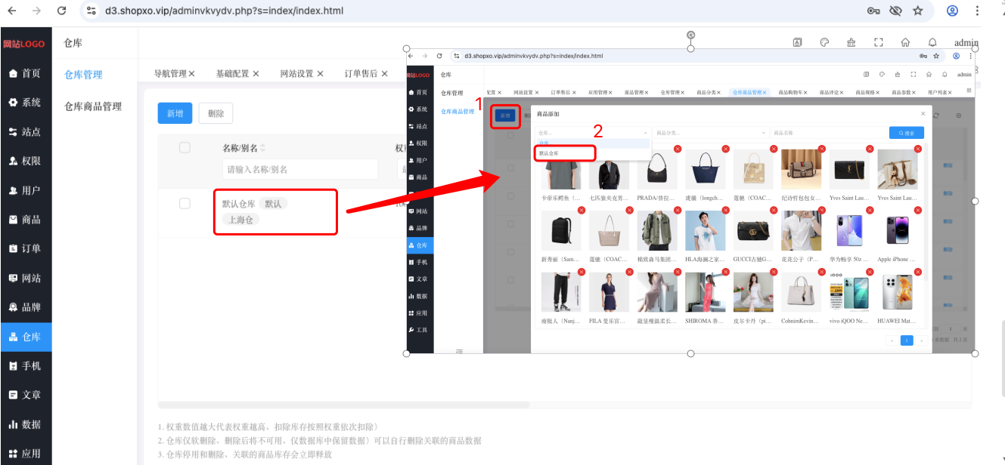Open the language translate icon in admin header
This screenshot has height=465, width=1005.
click(x=797, y=43)
